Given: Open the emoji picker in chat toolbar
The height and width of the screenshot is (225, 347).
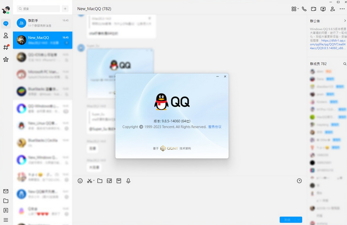Looking at the screenshot, I should click(80, 181).
